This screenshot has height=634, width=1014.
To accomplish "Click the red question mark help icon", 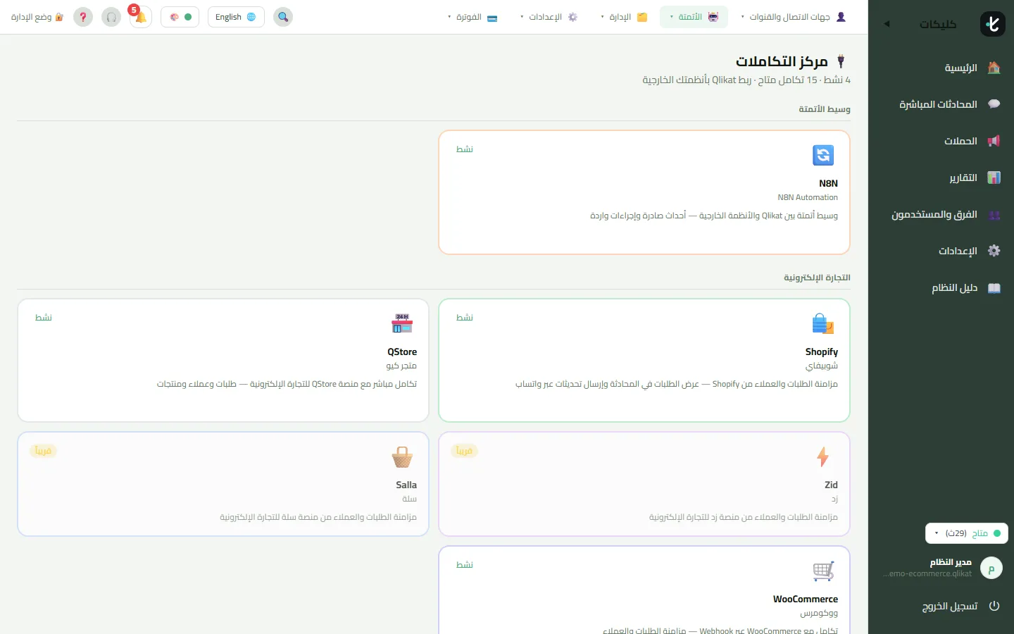I will click(83, 17).
